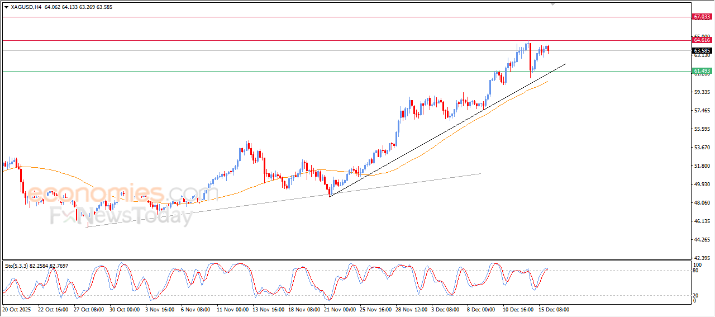This screenshot has height=317, width=715.
Task: Click the 42.395 price axis value
Action: pyautogui.click(x=702, y=258)
